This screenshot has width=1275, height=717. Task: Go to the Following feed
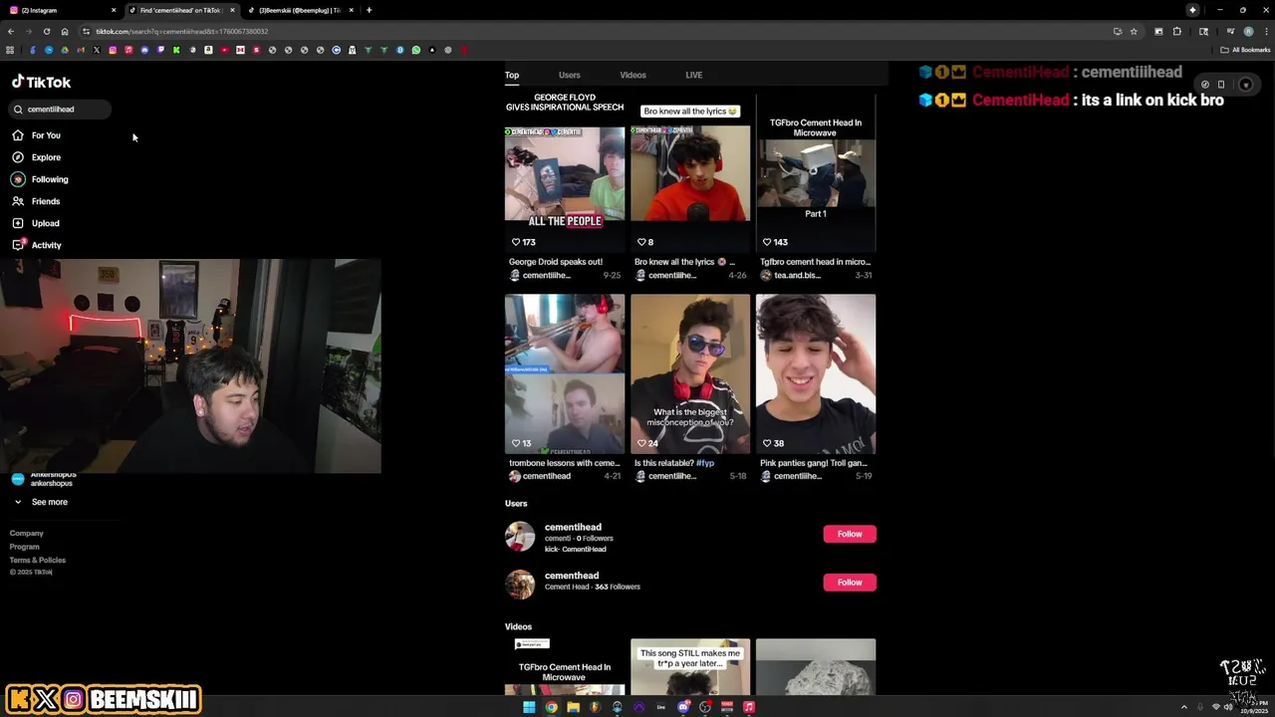(40, 179)
